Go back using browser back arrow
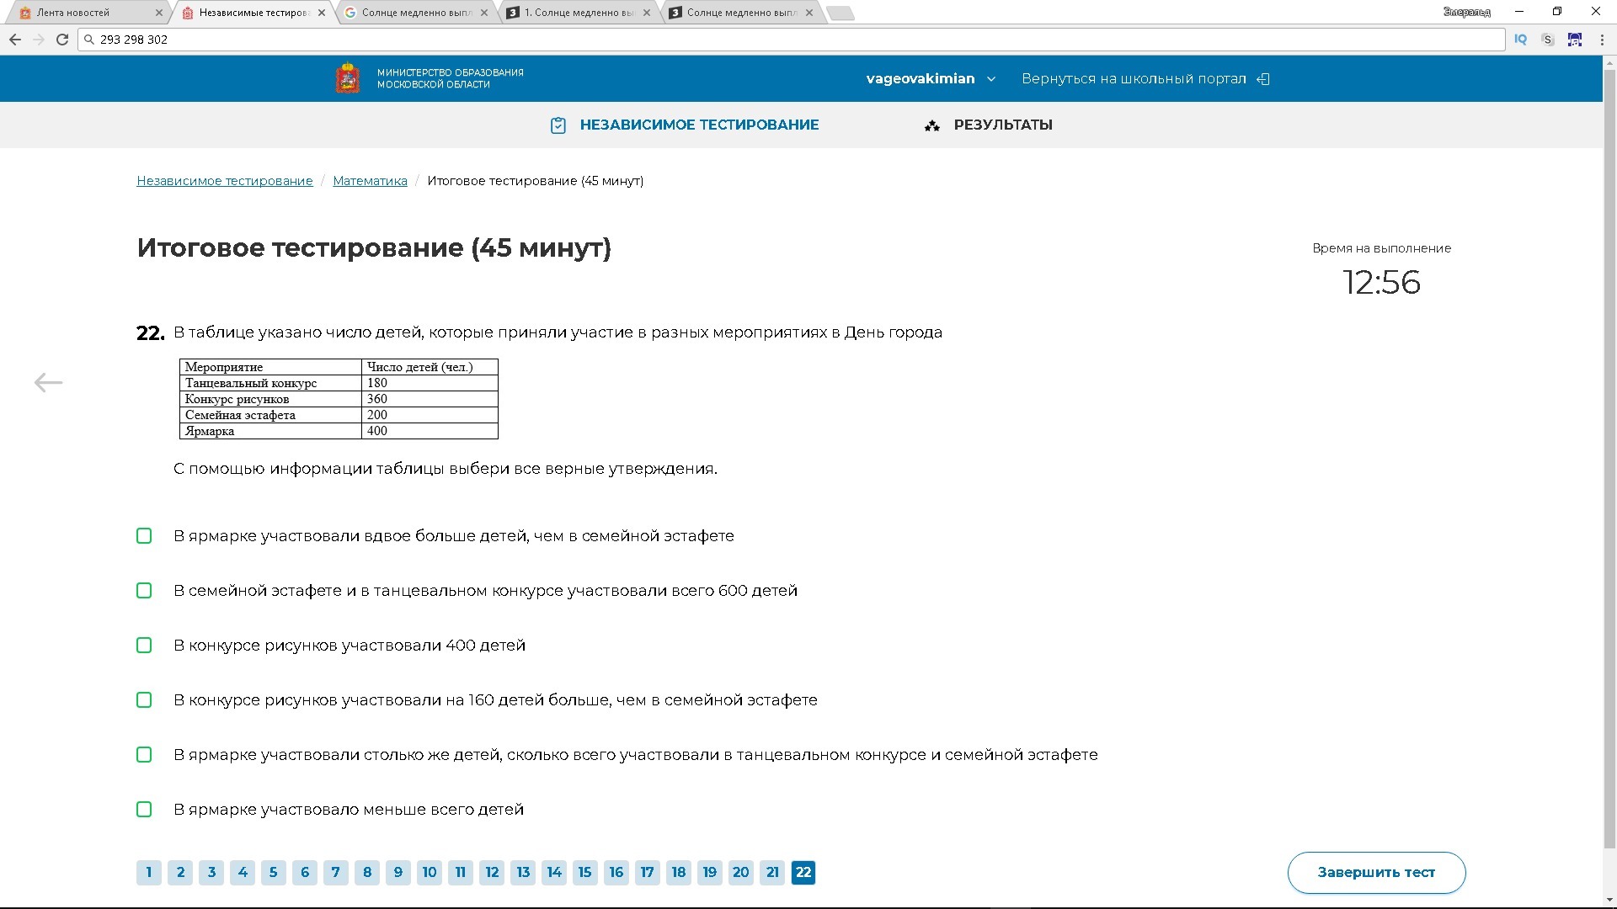This screenshot has height=909, width=1617. pos(15,40)
